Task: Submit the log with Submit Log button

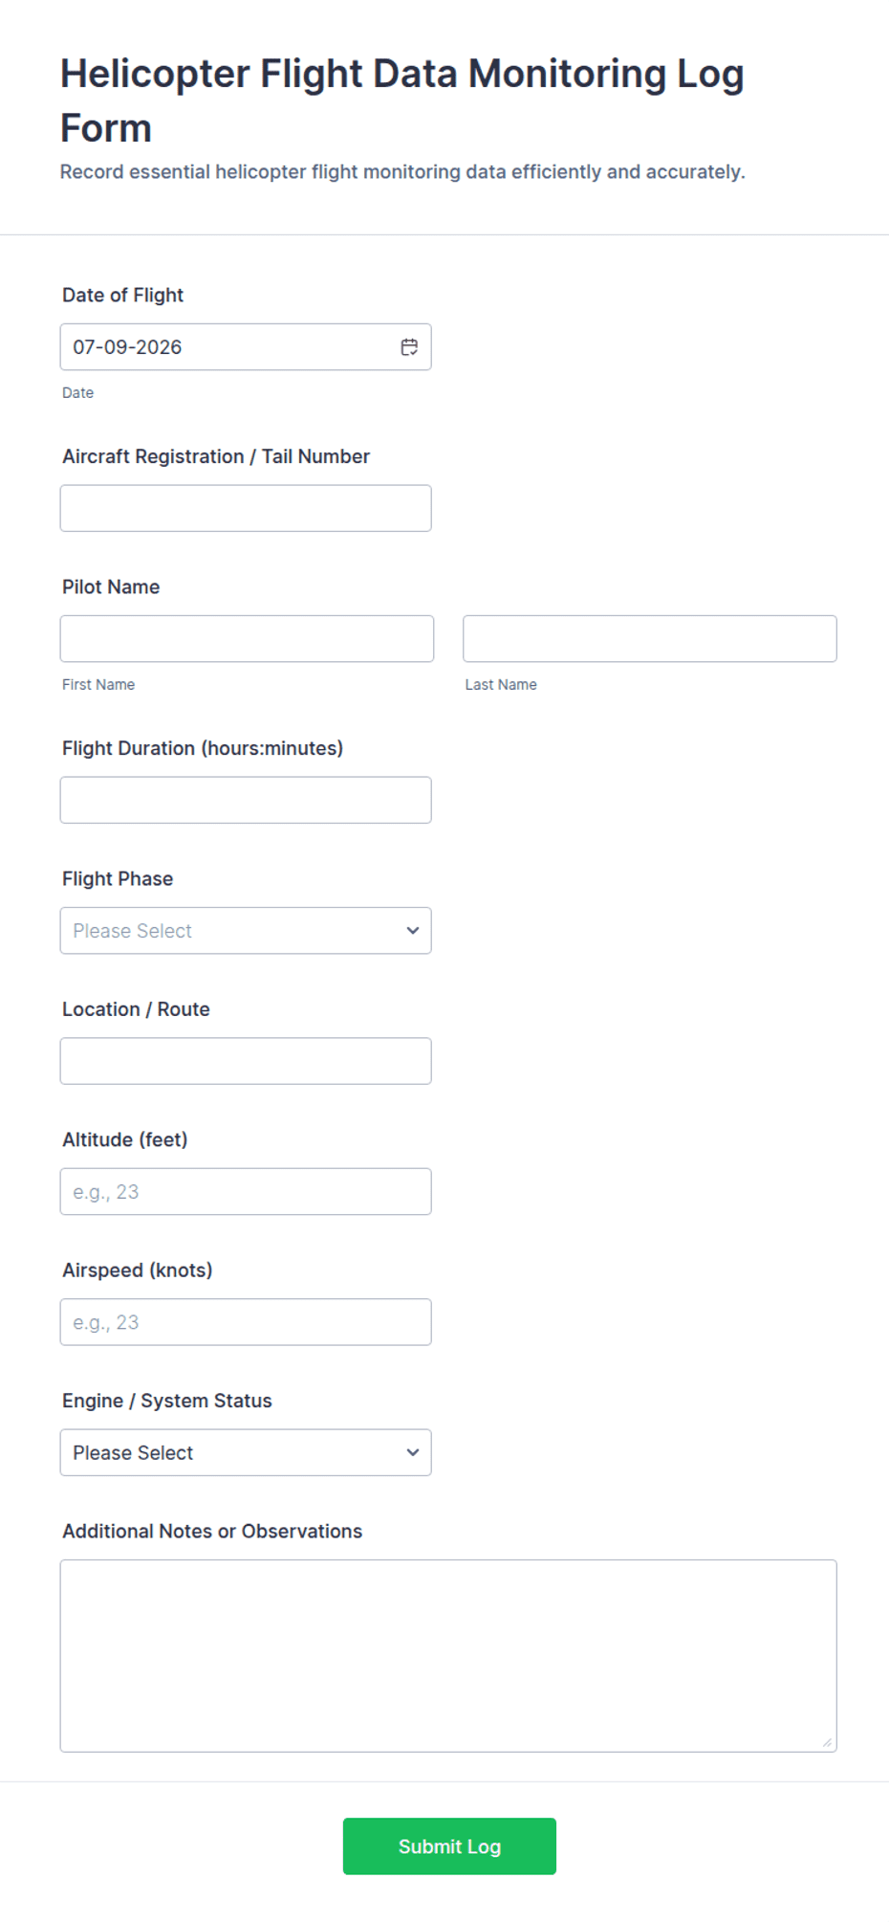Action: [x=449, y=1846]
